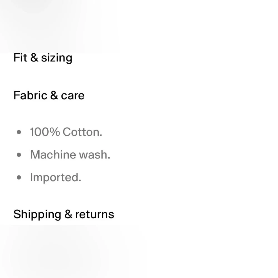
Task: Click the bullet beside Imported
Action: click(19, 177)
